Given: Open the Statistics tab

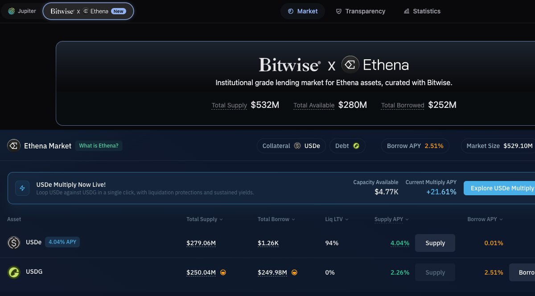Looking at the screenshot, I should click(422, 11).
